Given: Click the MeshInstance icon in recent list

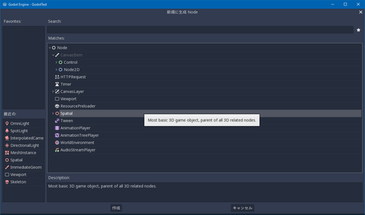Looking at the screenshot, I should (7, 153).
